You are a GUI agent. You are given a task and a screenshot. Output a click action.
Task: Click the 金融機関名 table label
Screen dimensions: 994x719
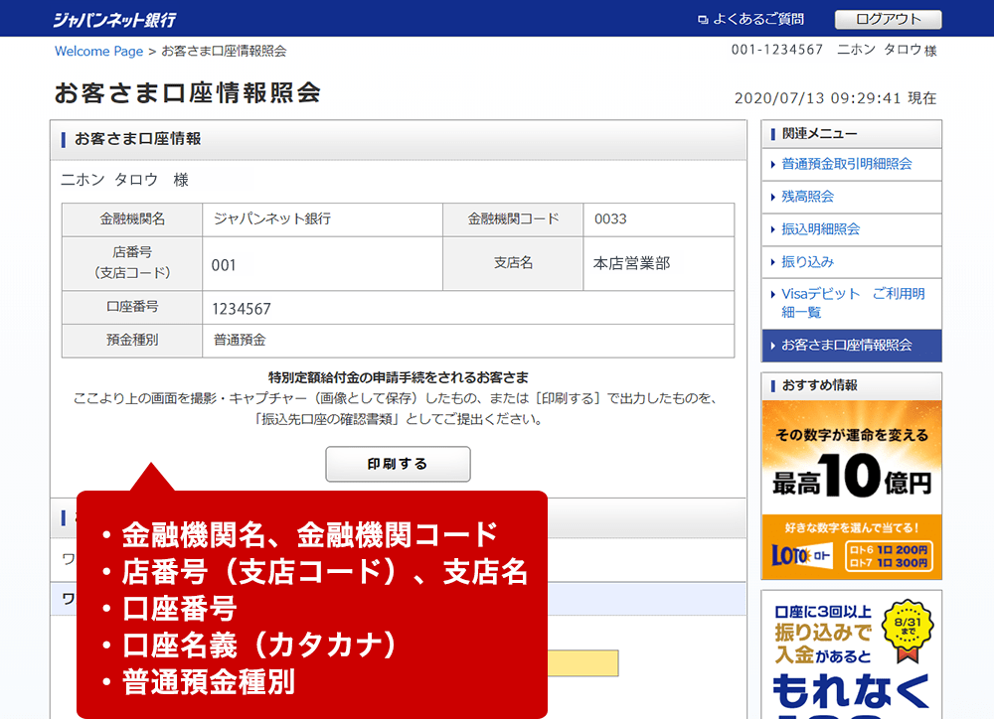[x=132, y=219]
